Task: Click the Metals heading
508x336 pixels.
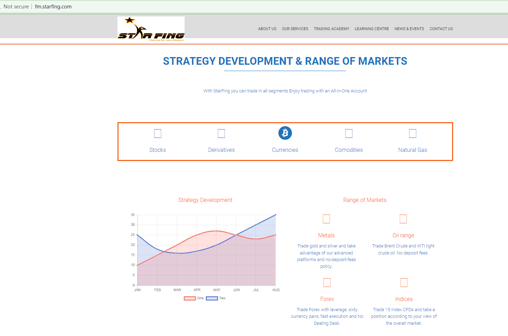Action: pyautogui.click(x=327, y=235)
